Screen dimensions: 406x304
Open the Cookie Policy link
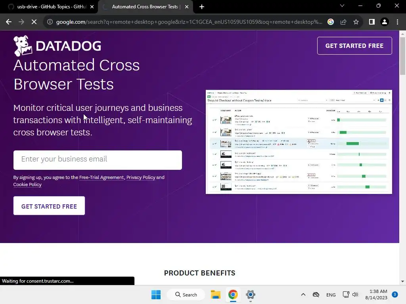coord(27,184)
